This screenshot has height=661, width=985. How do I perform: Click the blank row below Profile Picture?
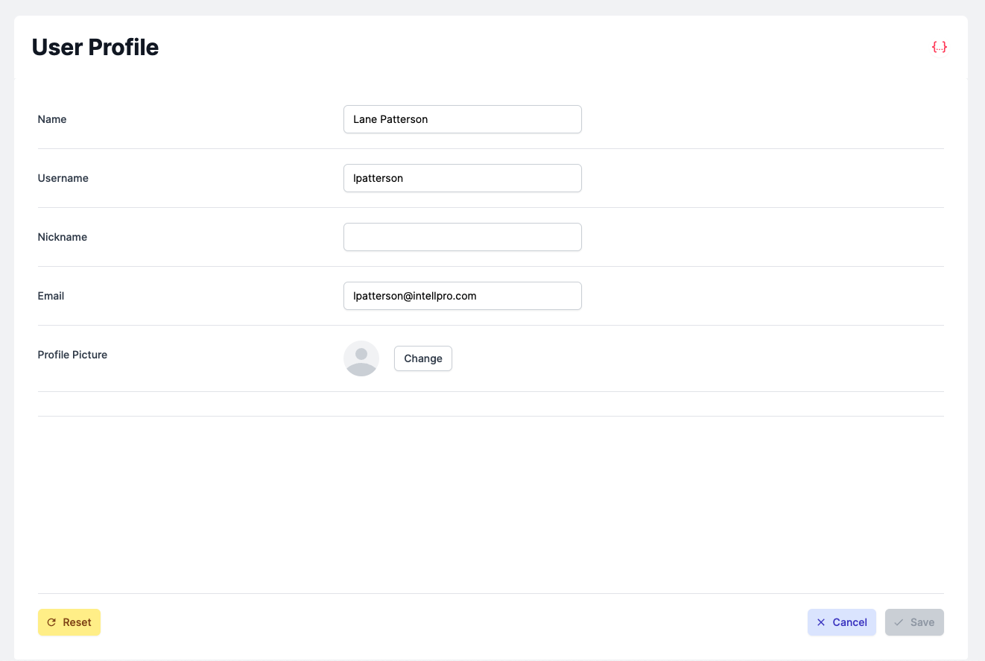coord(490,404)
